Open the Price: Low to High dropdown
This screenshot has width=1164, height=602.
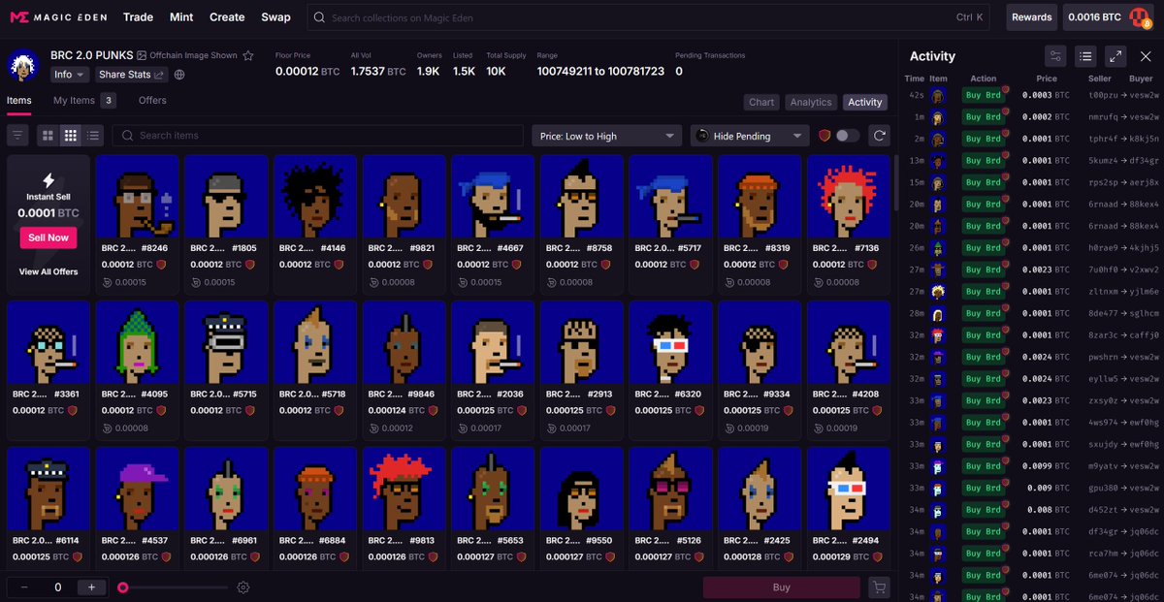(x=607, y=136)
